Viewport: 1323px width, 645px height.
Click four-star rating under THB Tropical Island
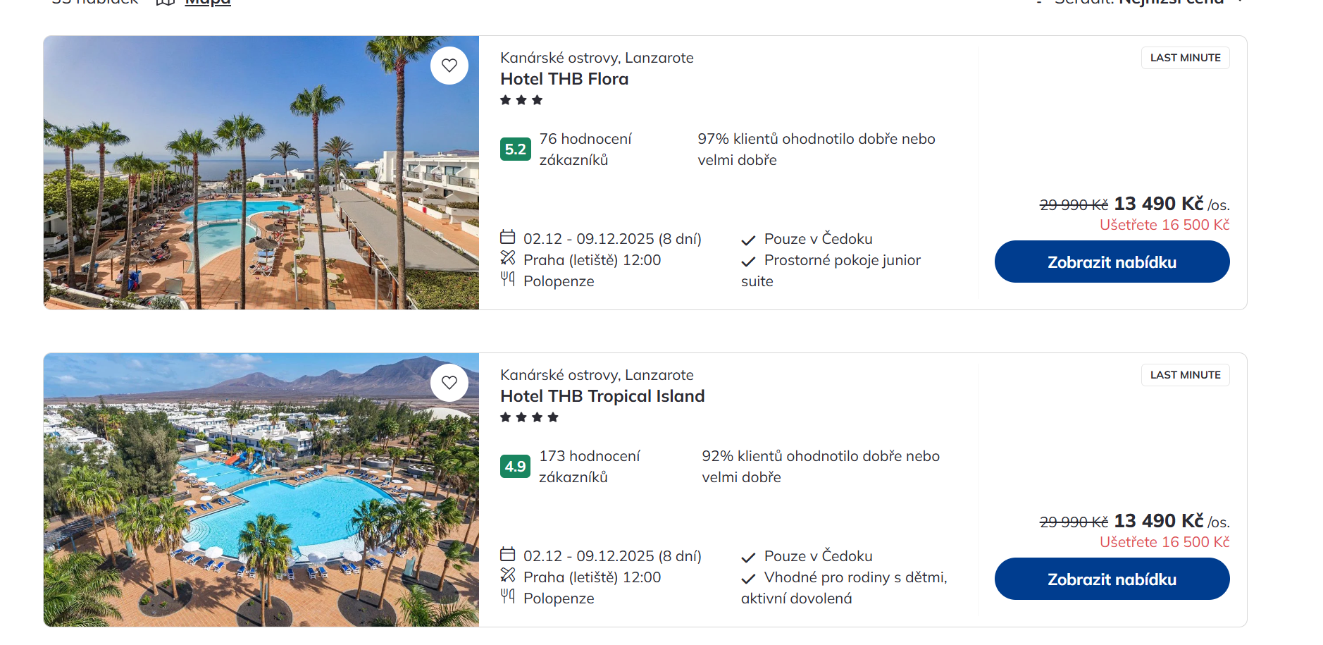tap(529, 417)
